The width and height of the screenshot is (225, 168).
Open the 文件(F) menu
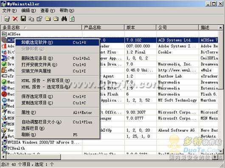[9, 11]
